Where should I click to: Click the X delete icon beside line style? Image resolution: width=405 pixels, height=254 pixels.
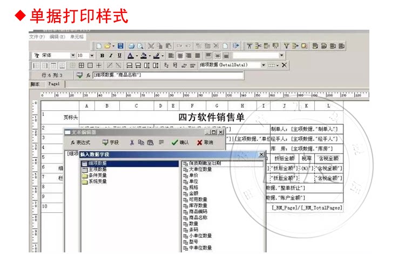[284, 65]
